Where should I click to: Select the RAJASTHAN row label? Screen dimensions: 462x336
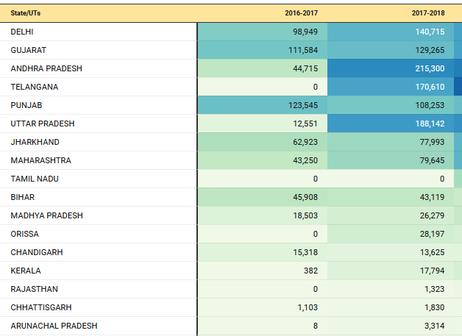point(34,289)
